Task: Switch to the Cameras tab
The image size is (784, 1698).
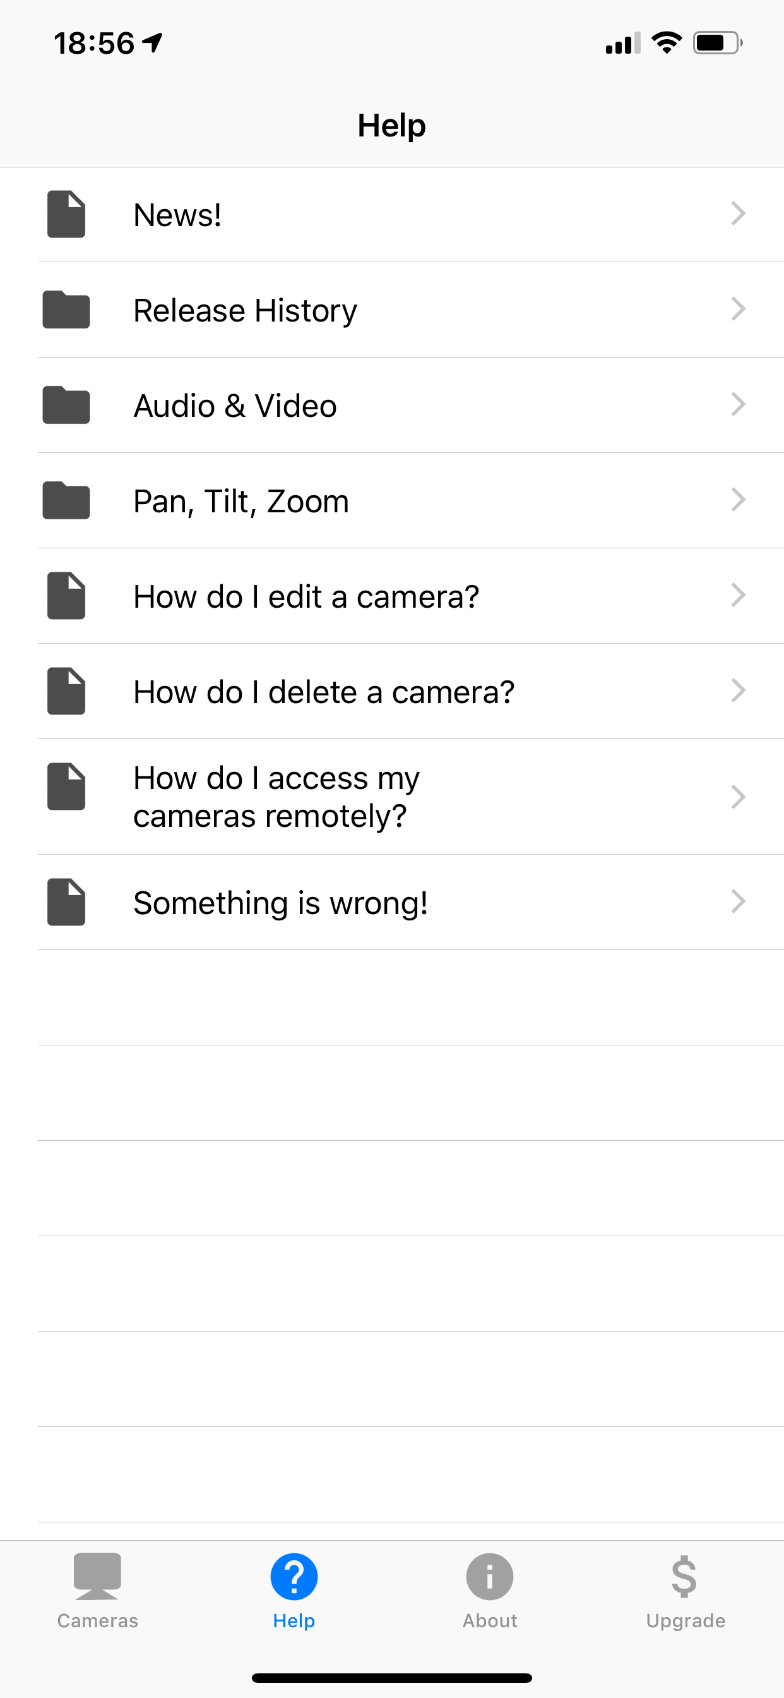Action: tap(97, 1590)
